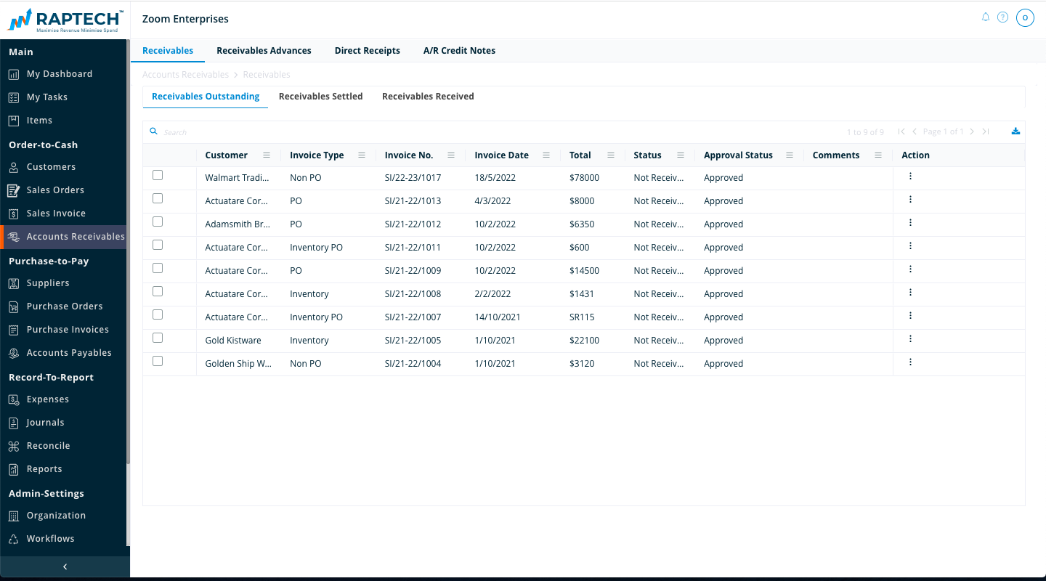Viewport: 1046px width, 581px height.
Task: Click the My Tasks sidebar icon
Action: pyautogui.click(x=13, y=97)
